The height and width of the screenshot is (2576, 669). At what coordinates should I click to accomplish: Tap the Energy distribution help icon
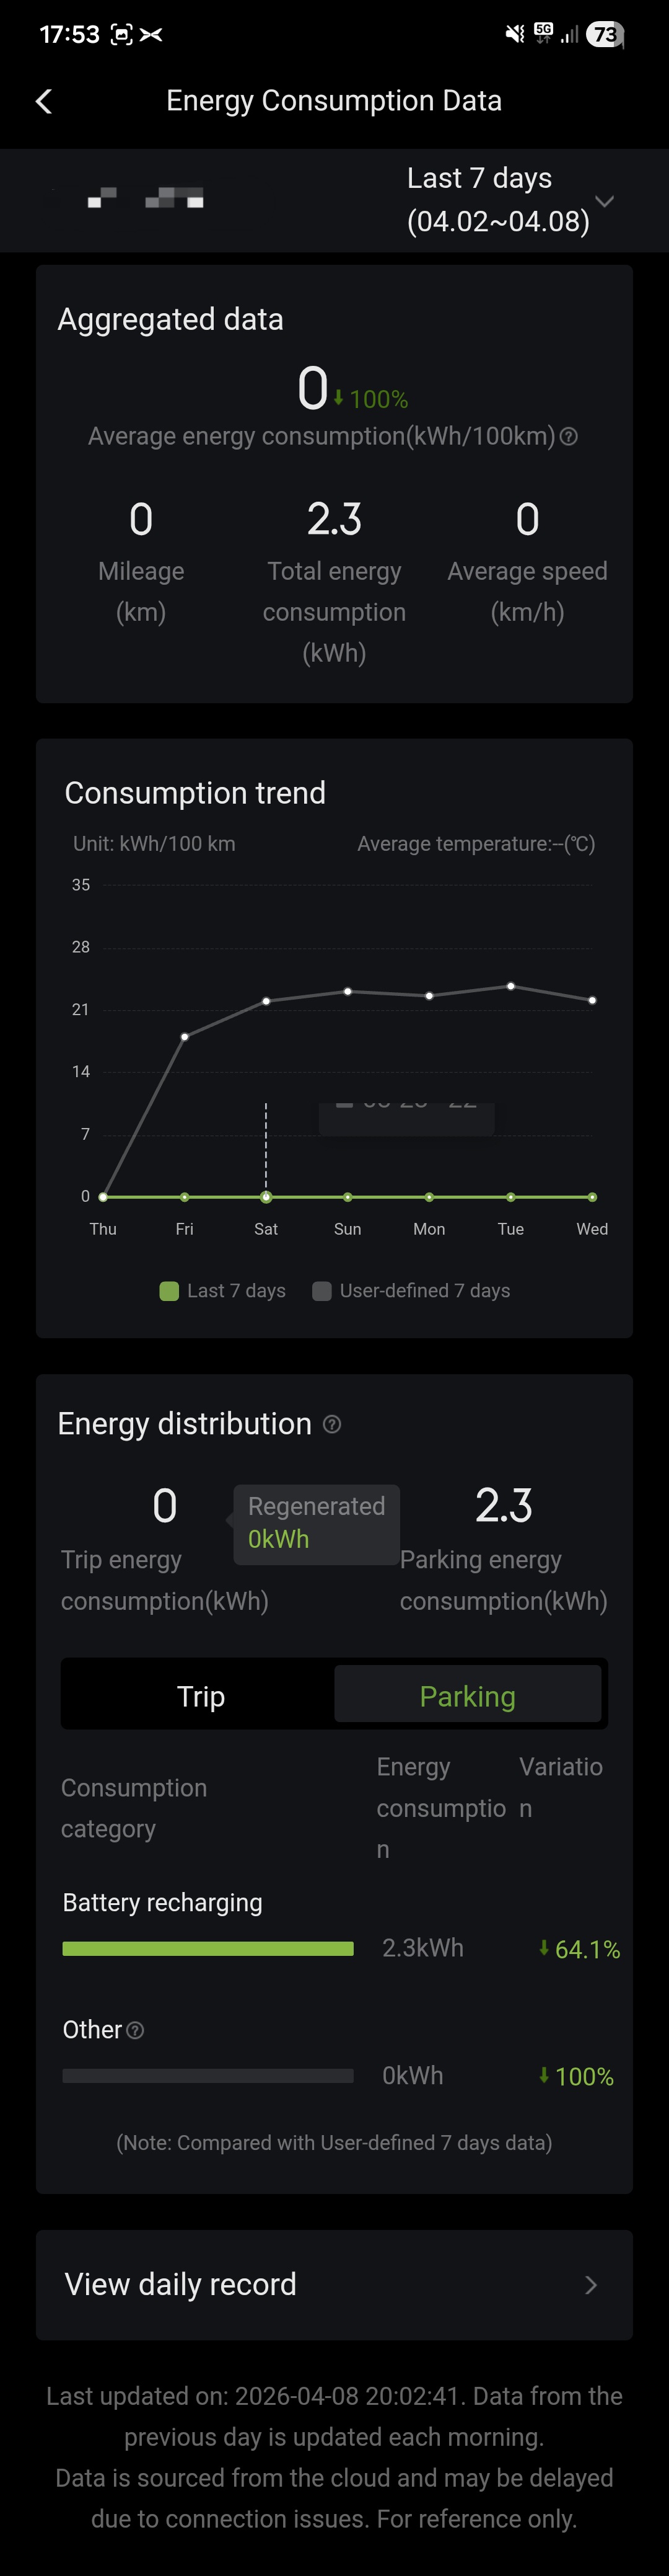[x=333, y=1424]
